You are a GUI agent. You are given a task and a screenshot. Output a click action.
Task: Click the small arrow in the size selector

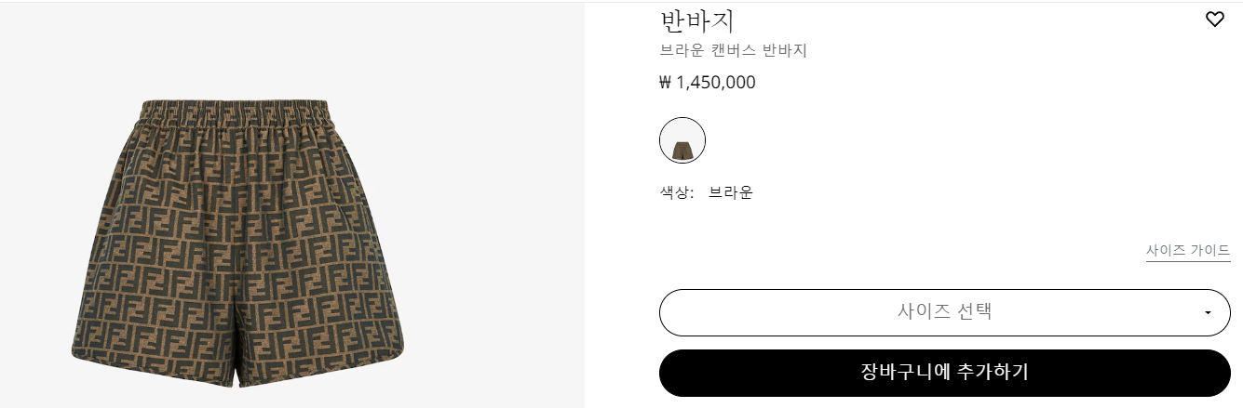1208,313
